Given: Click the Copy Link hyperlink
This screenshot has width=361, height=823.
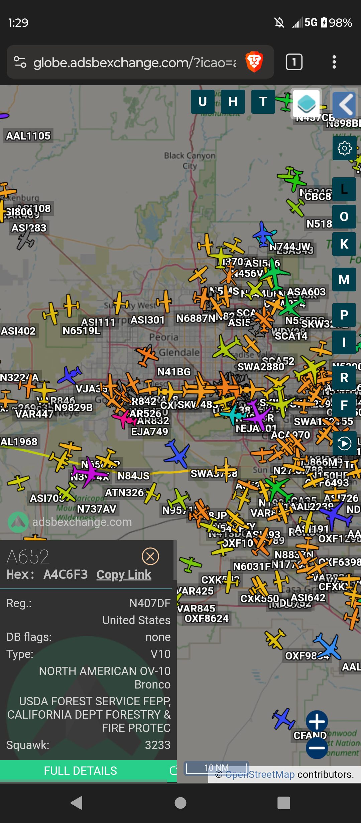Looking at the screenshot, I should (x=124, y=574).
